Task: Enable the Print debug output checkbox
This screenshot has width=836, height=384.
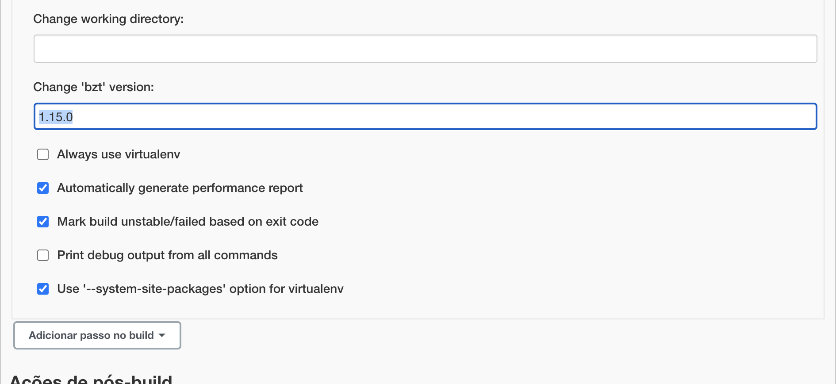Action: (43, 255)
